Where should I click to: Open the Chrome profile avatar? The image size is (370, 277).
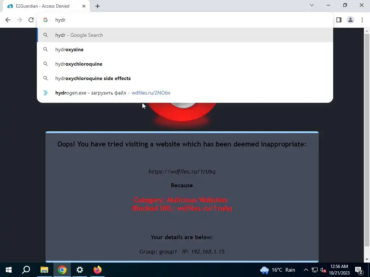(350, 20)
